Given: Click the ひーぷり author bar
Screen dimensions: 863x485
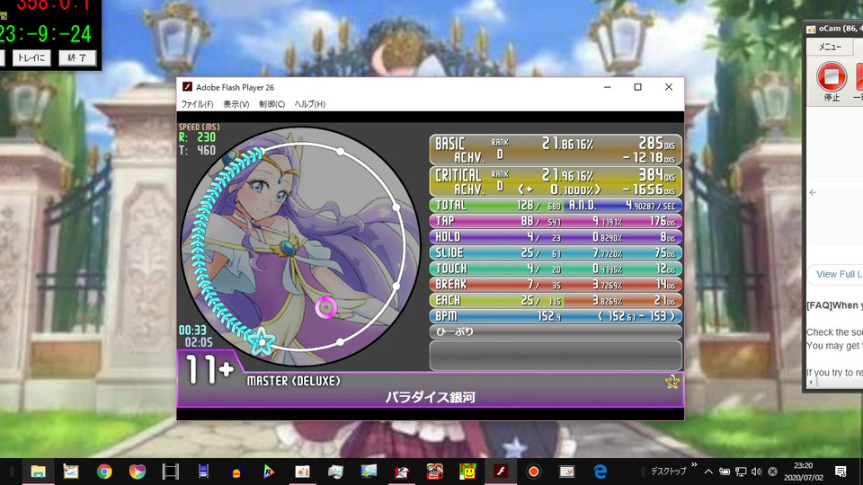Looking at the screenshot, I should (556, 331).
